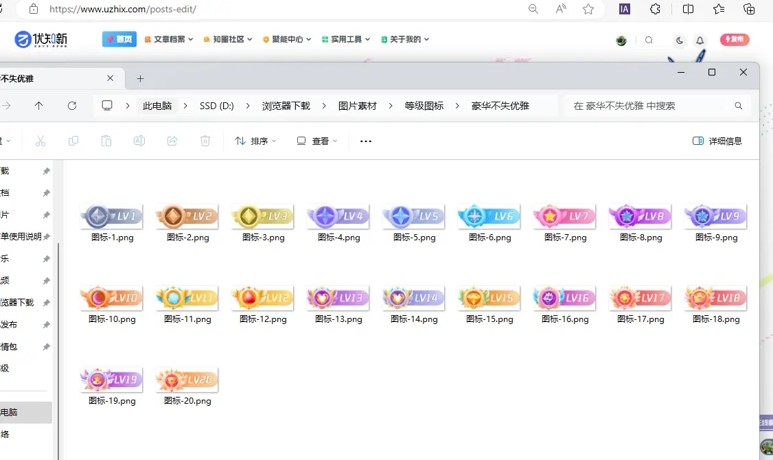773x460 pixels.
Task: Navigate up one folder level using the up arrow
Action: (39, 106)
